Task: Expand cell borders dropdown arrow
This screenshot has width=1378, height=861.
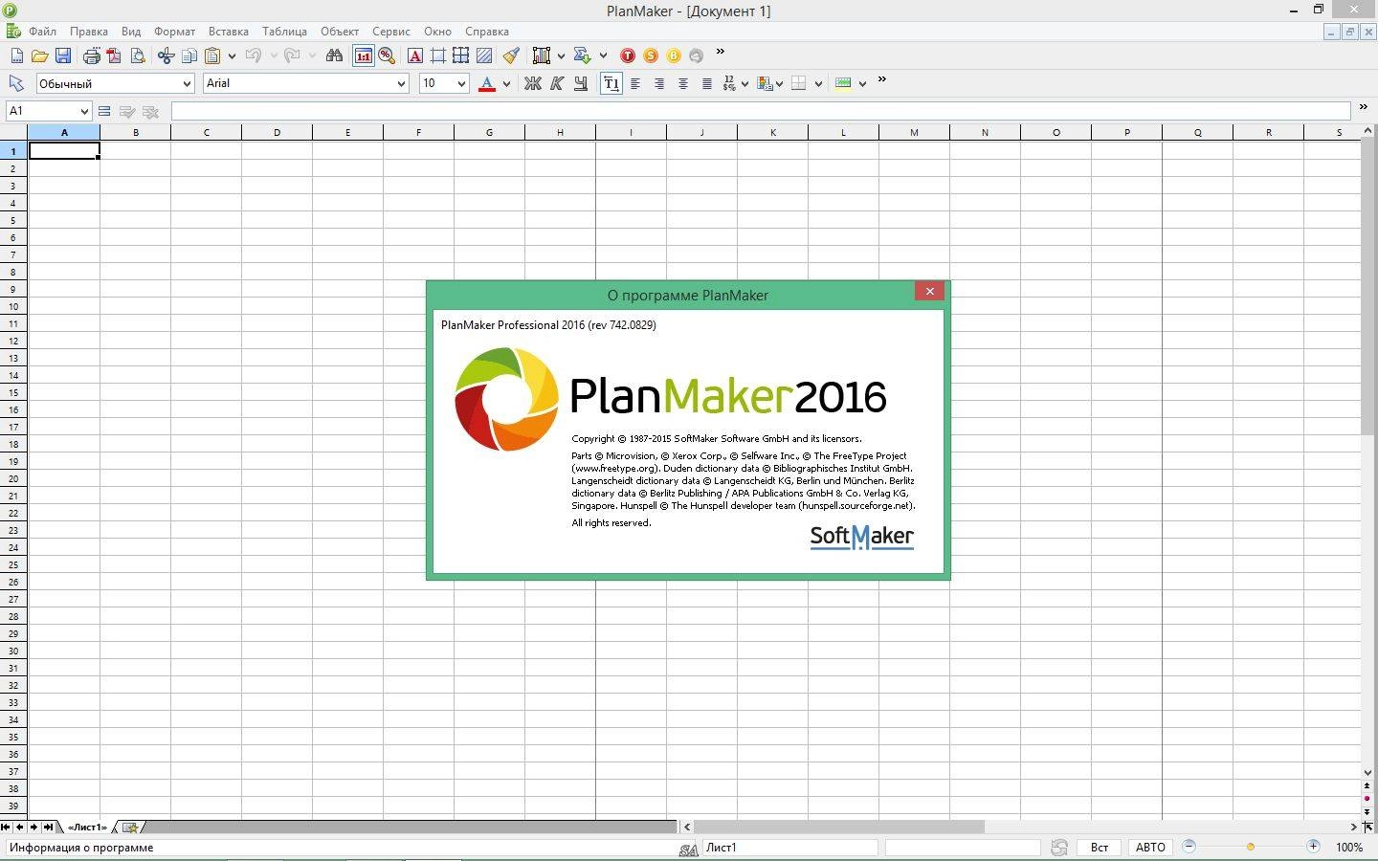Action: pyautogui.click(x=819, y=83)
